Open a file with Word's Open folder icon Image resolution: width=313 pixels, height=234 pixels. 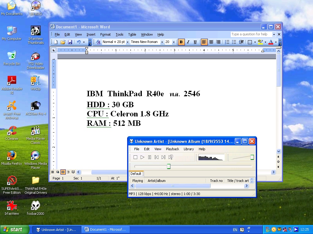pos(63,42)
